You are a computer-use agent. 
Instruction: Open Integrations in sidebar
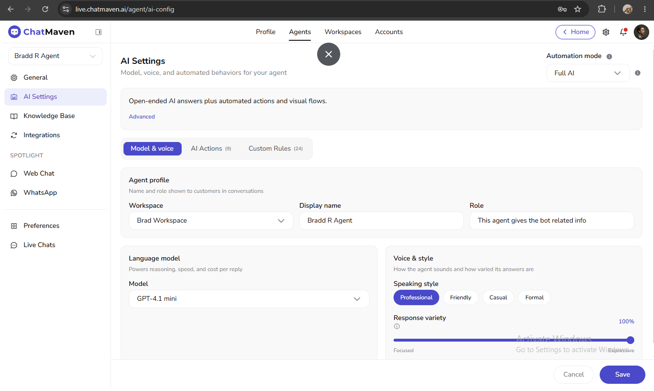pyautogui.click(x=55, y=135)
